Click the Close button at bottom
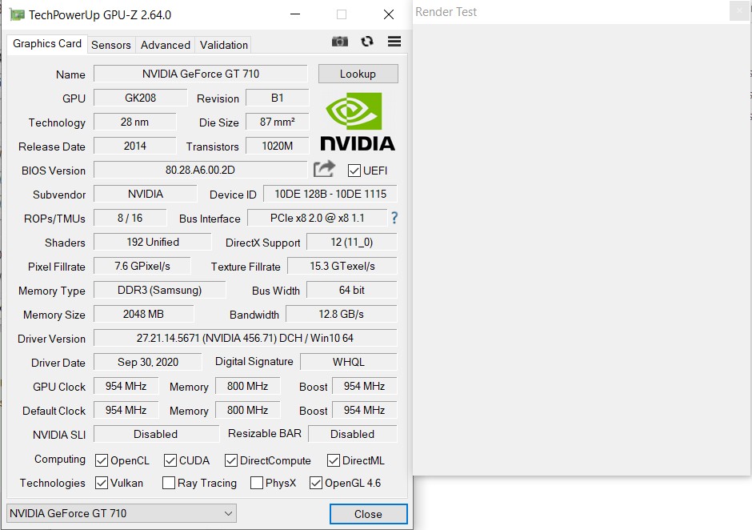The image size is (752, 530). click(x=368, y=514)
